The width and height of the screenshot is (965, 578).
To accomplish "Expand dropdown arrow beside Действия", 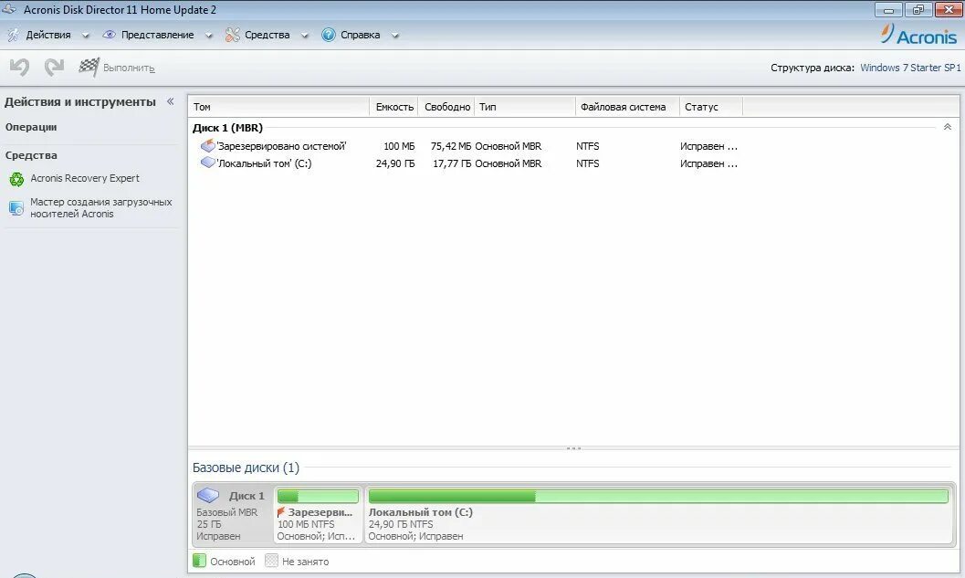I will [86, 36].
